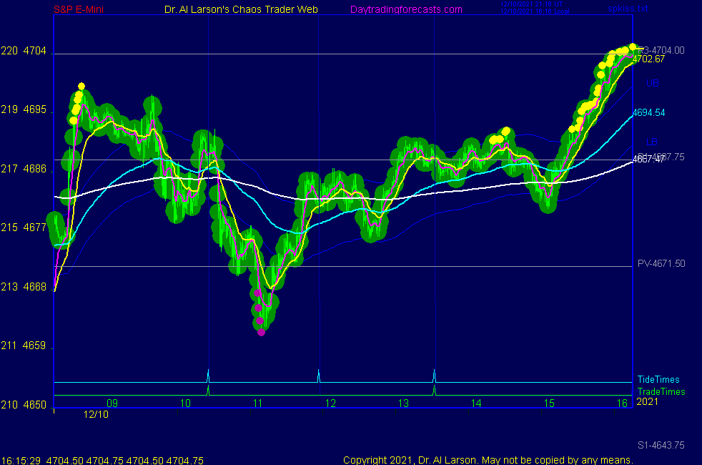This screenshot has height=465, width=702.
Task: Click the 12 hour axis label
Action: tap(330, 403)
